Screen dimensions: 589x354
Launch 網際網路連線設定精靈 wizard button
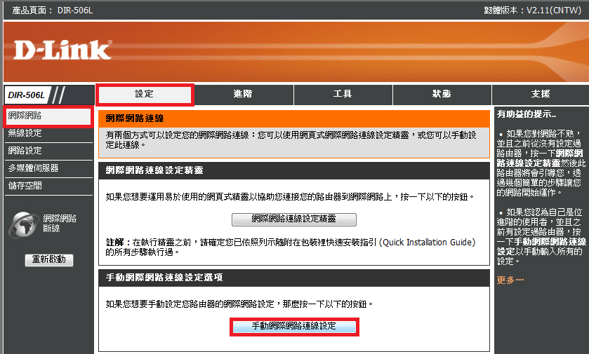click(293, 219)
